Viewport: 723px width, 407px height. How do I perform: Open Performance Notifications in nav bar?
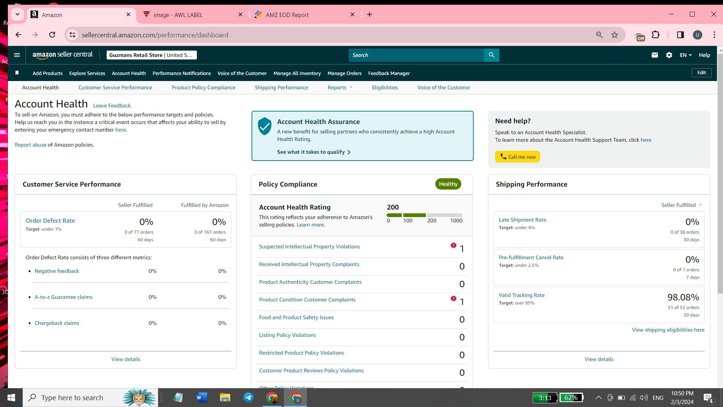click(x=182, y=73)
